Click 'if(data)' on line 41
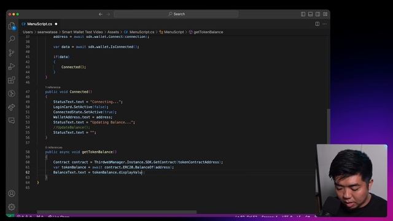 point(61,57)
